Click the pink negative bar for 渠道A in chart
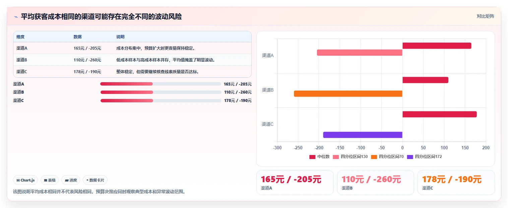 coord(360,53)
